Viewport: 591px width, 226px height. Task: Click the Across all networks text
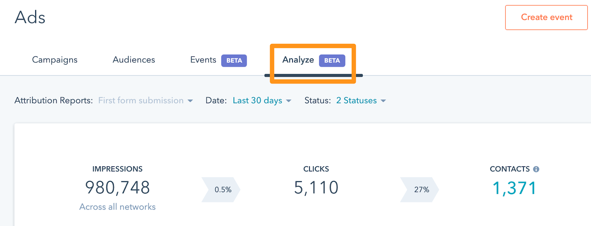tap(117, 207)
